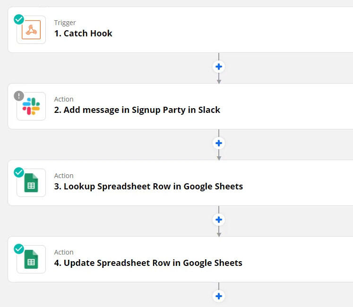Open "4. Update Spreadsheet Row in Google Sheets"
Screen dimensions: 353x307
tap(148, 263)
